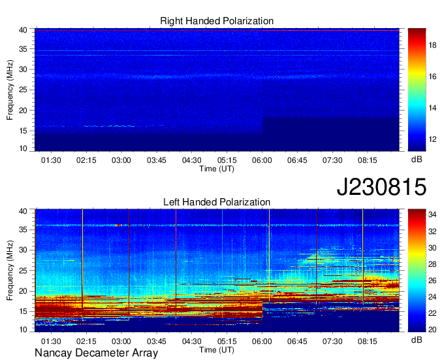Click the "20" frequency tick on the Left Handed plot's frequency axis
Viewport: 444px width, 361px height.
[23, 291]
